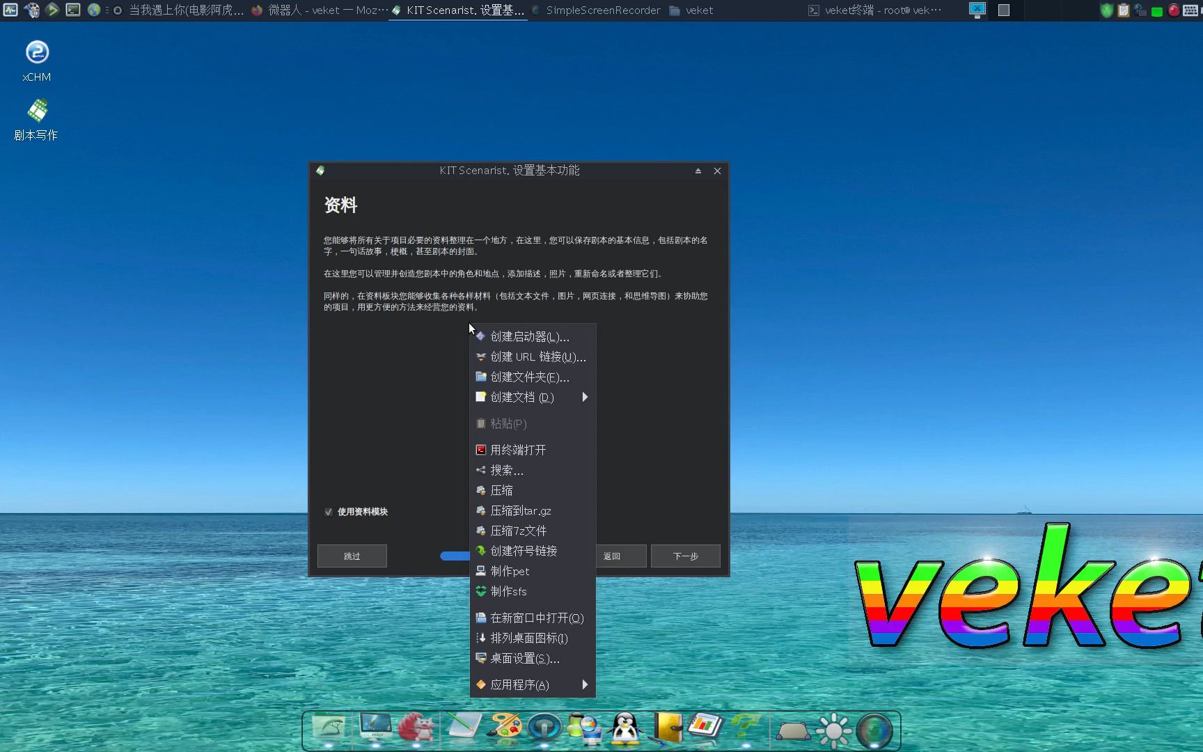Choose 在新窗口中打开(O) menu entry
Viewport: 1203px width, 752px height.
click(533, 618)
